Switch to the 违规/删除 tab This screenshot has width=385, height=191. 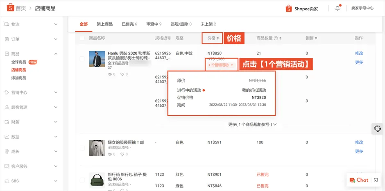[181, 24]
